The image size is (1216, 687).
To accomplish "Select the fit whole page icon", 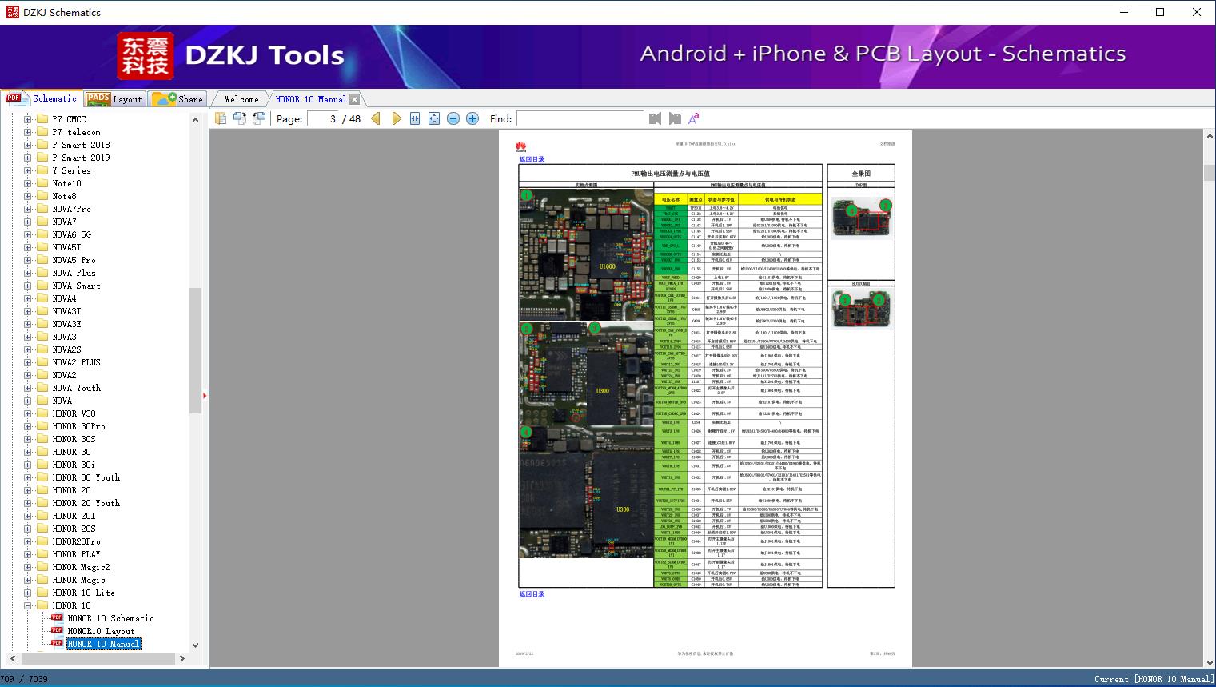I will [433, 118].
